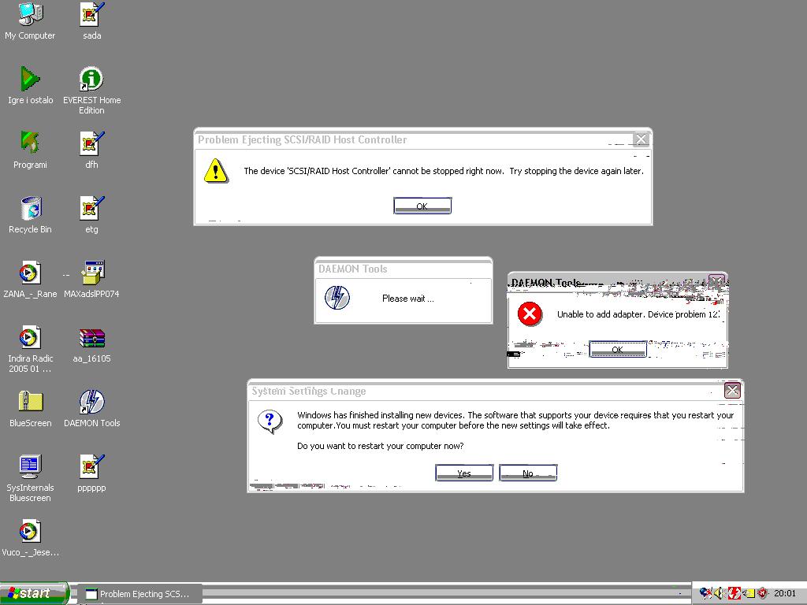Click the red security shield tray icon

click(762, 593)
